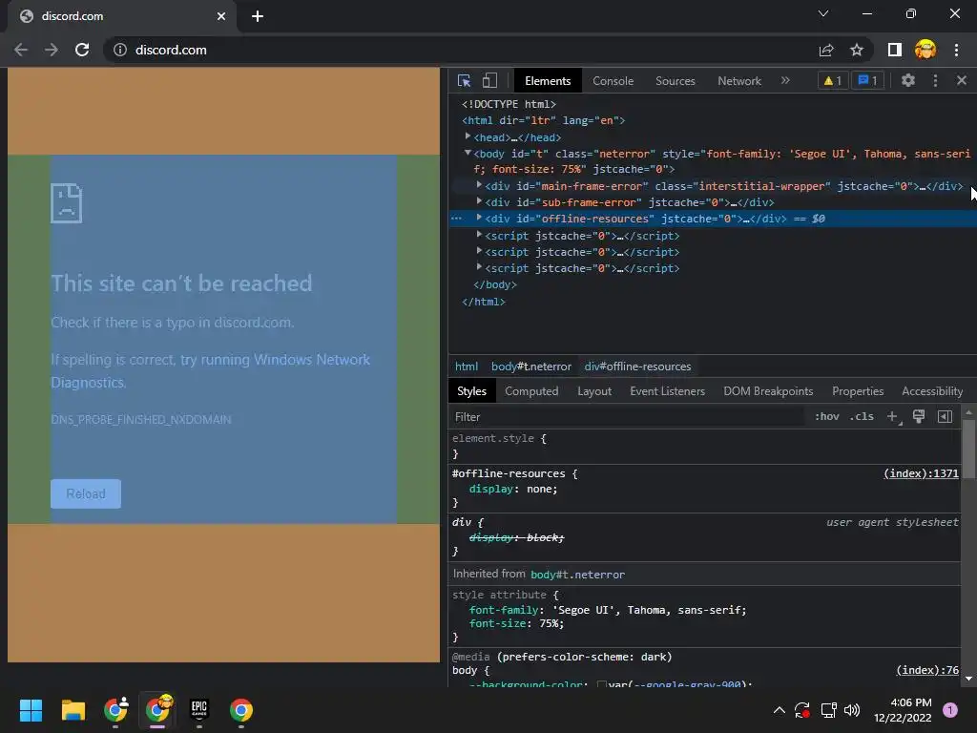Bookmark this tab star icon

857,50
